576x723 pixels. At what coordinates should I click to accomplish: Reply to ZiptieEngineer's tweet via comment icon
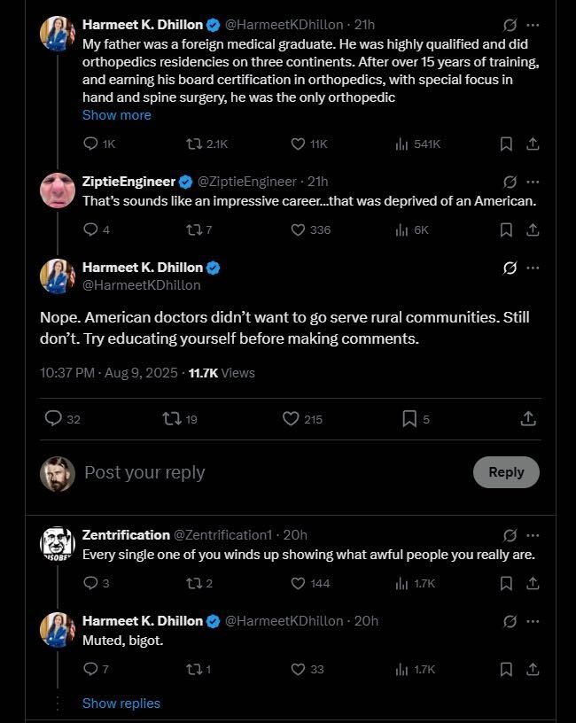pyautogui.click(x=90, y=229)
